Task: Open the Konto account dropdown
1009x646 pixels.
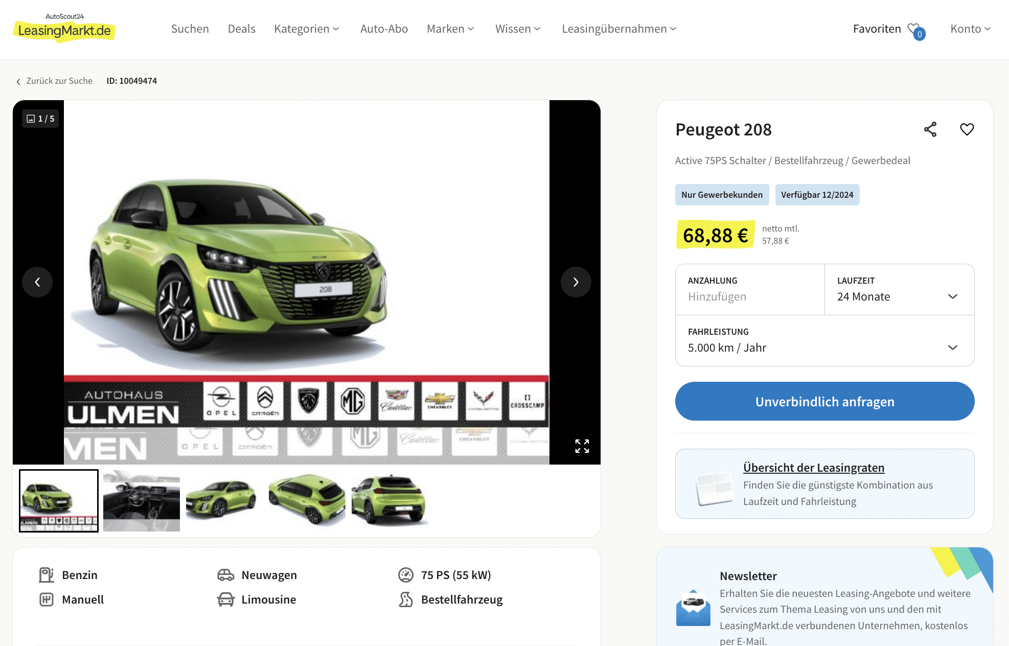Action: (971, 29)
